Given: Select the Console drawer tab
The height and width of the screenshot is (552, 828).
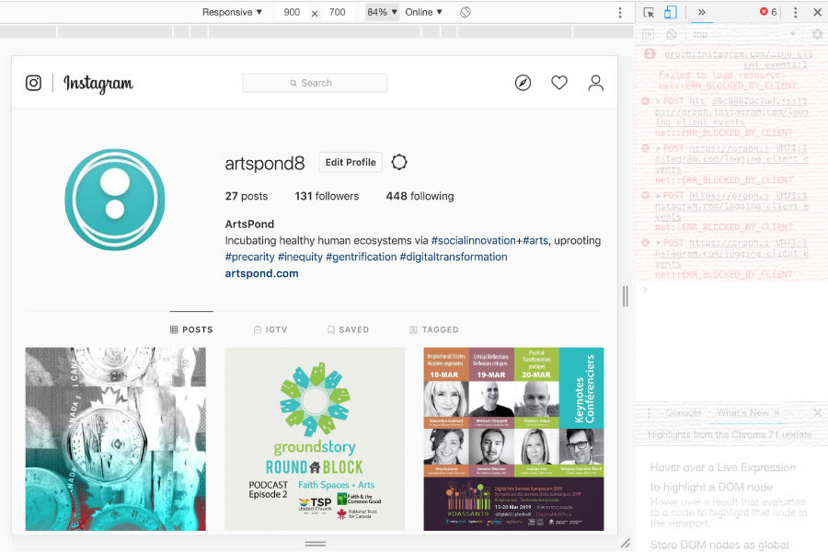Looking at the screenshot, I should pyautogui.click(x=684, y=413).
